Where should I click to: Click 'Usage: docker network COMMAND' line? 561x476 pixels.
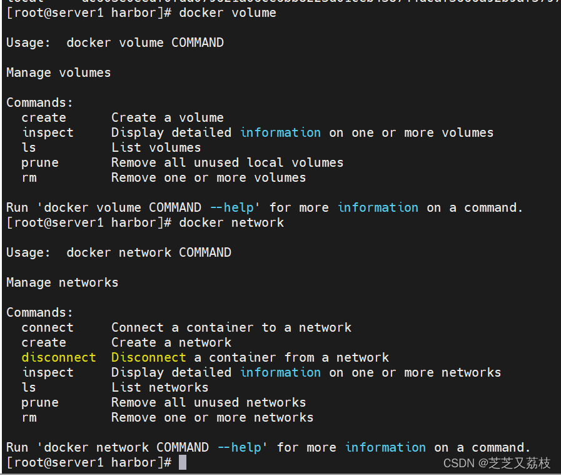pyautogui.click(x=119, y=252)
